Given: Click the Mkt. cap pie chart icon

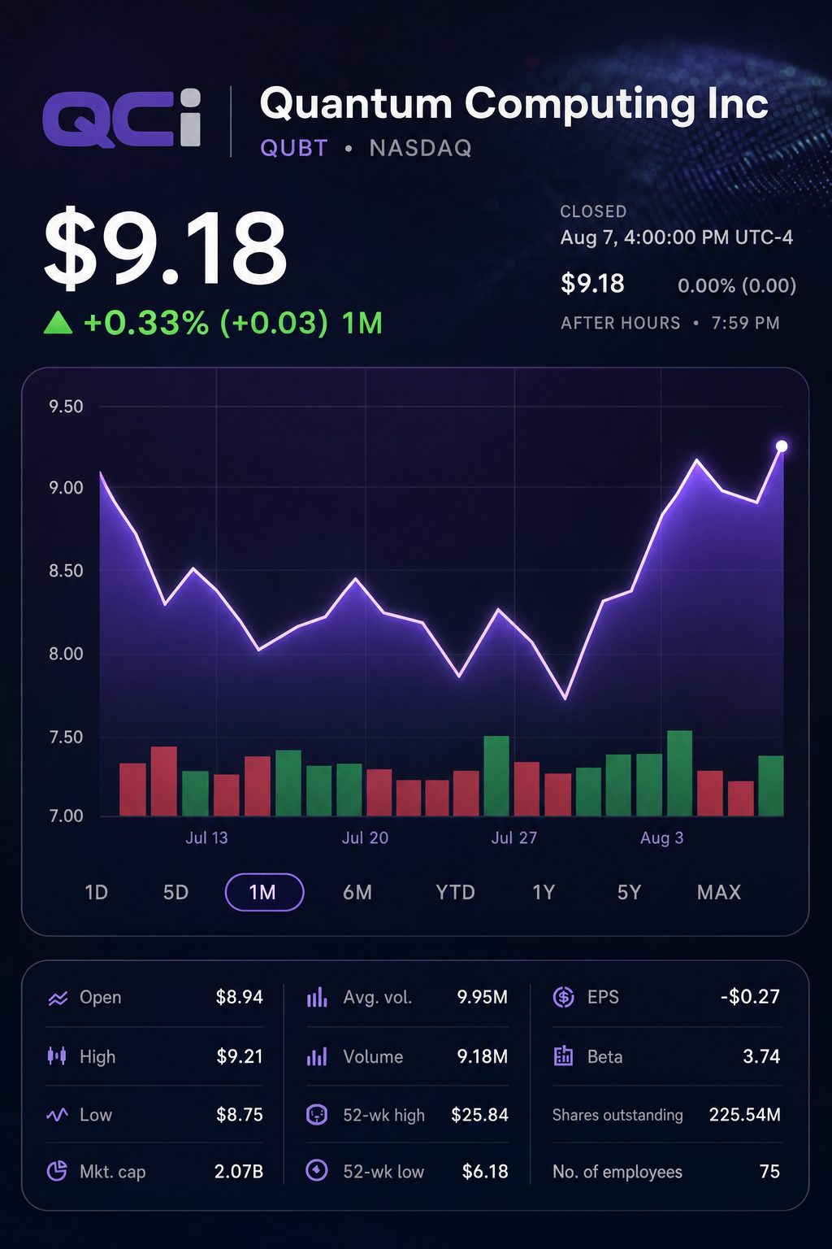Looking at the screenshot, I should click(57, 1171).
